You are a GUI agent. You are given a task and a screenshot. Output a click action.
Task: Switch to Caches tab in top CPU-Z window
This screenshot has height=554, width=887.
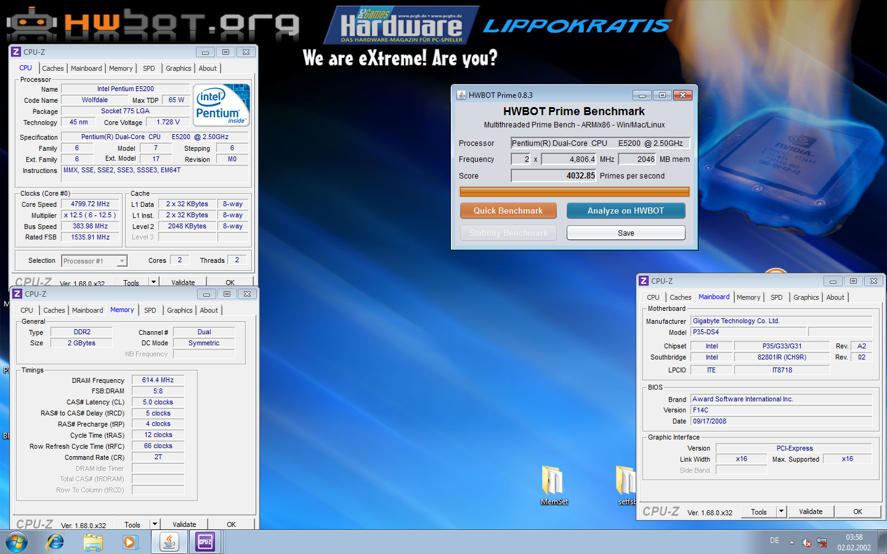click(x=53, y=68)
